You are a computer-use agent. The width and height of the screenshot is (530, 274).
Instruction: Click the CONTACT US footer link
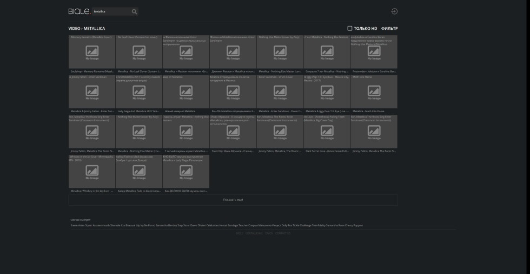[x=283, y=233]
